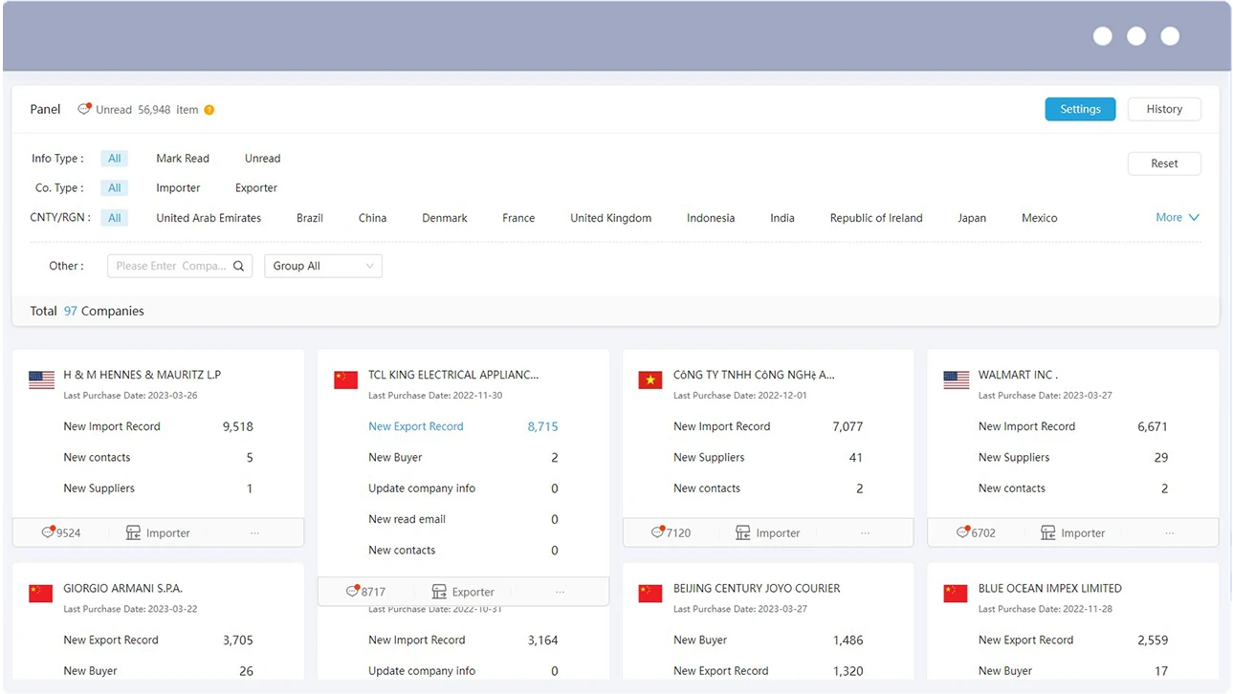This screenshot has height=694, width=1233.
Task: Select the Unread info type filter
Action: pos(262,159)
